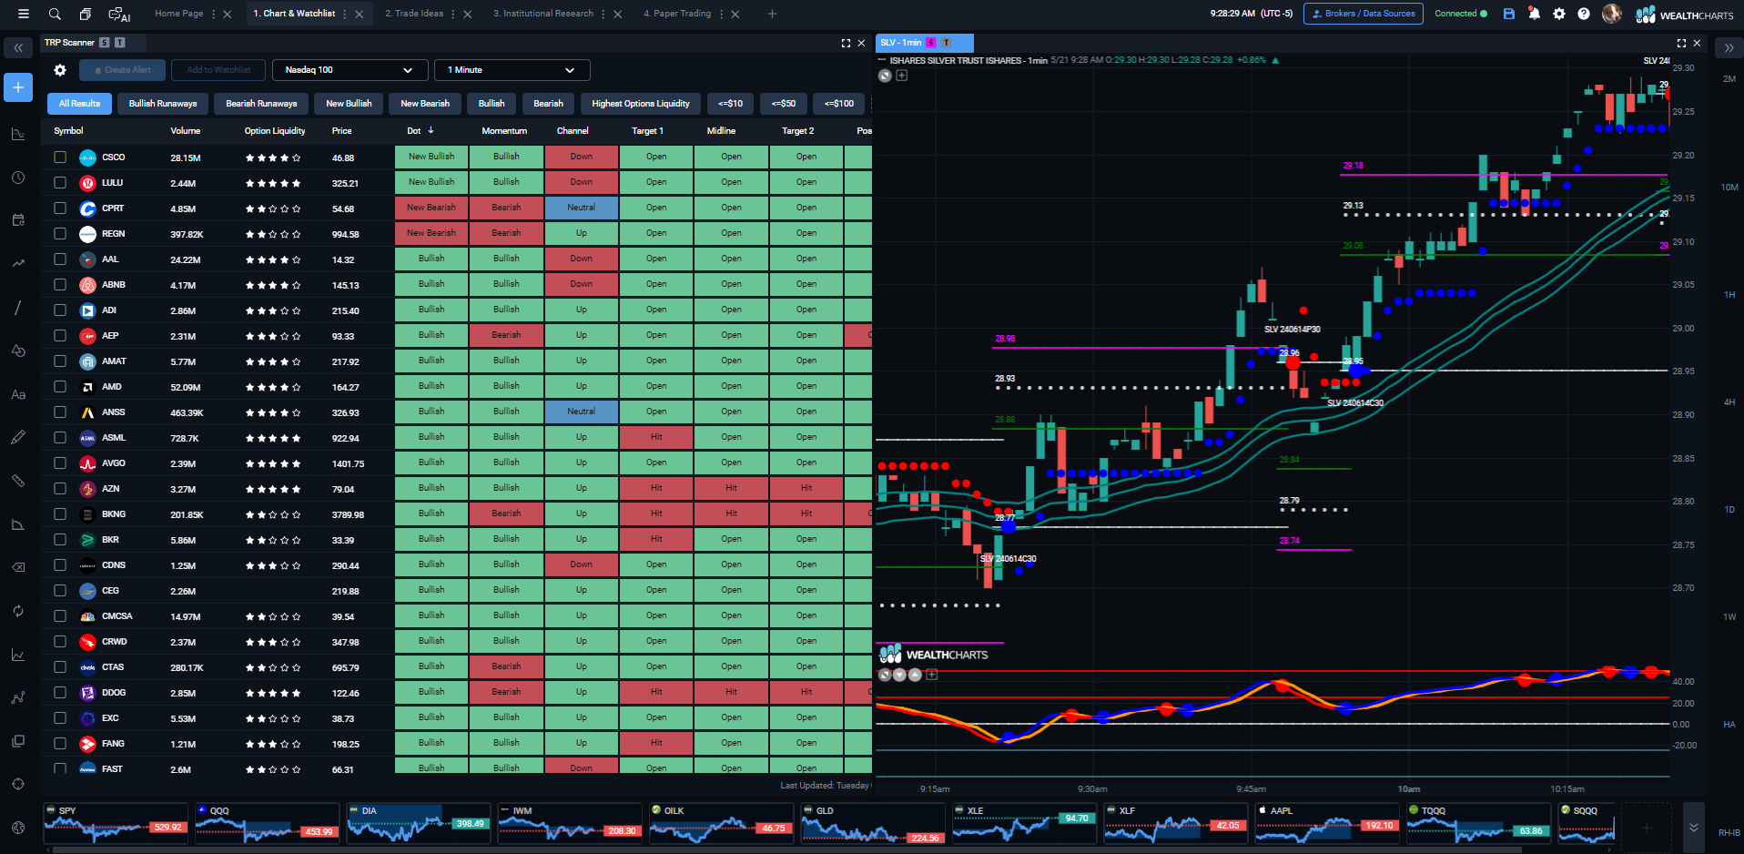Open Home Page tab options menu
Screen dimensions: 1744x854
click(x=214, y=14)
